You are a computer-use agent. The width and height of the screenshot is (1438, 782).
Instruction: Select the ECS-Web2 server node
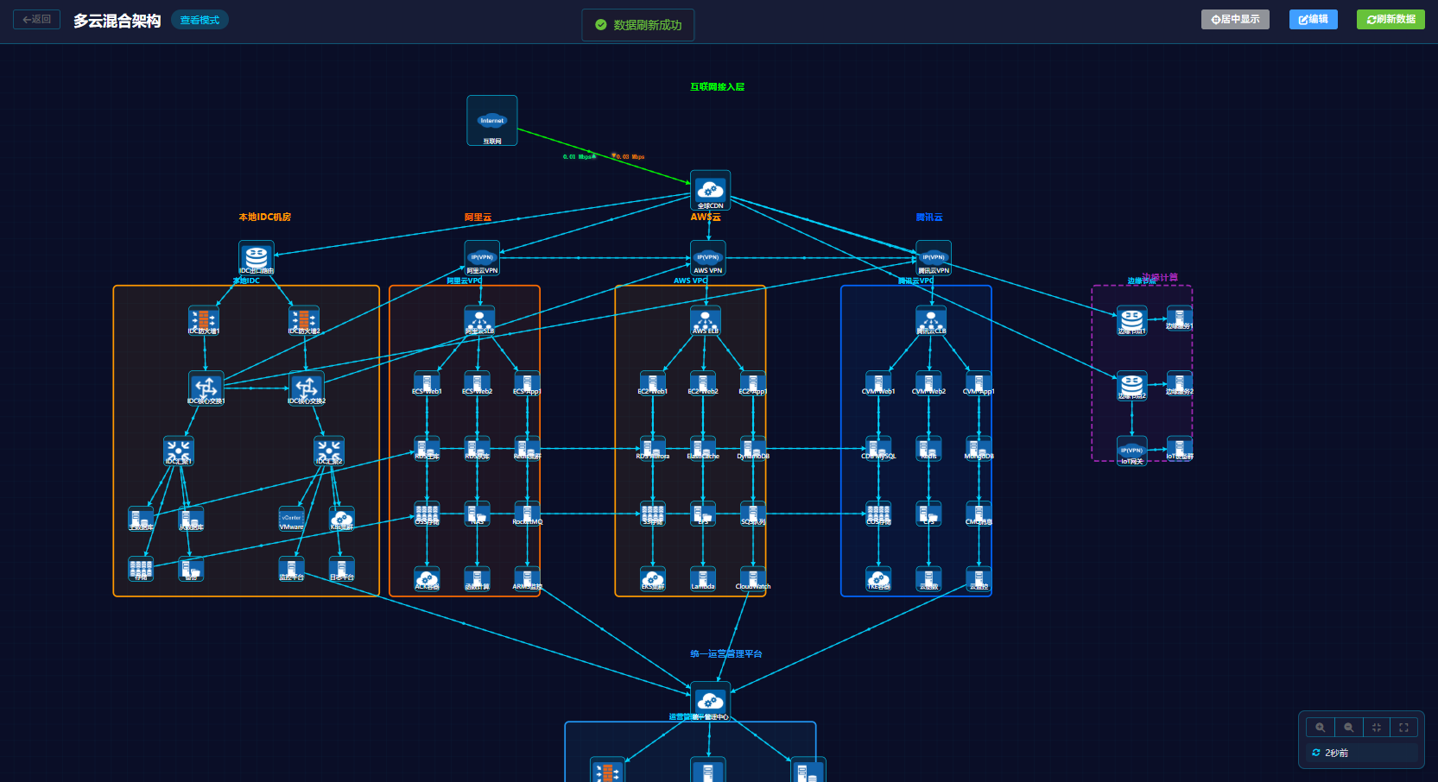click(477, 383)
